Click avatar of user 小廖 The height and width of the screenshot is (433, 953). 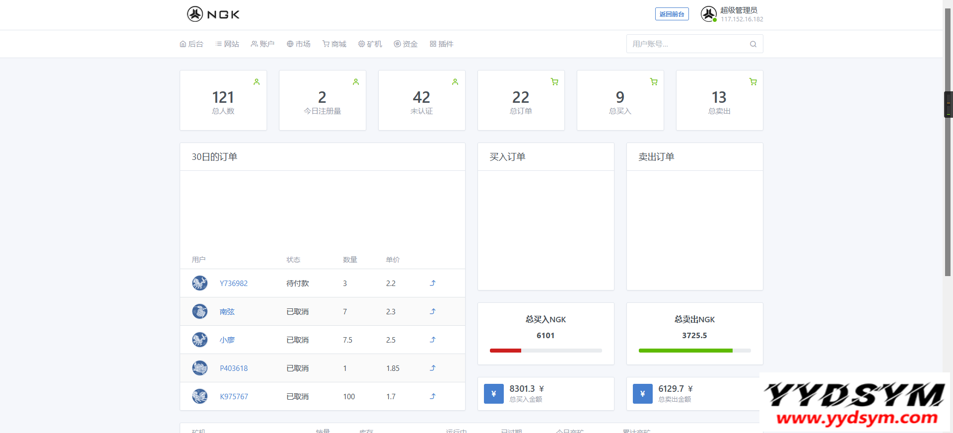coord(200,340)
